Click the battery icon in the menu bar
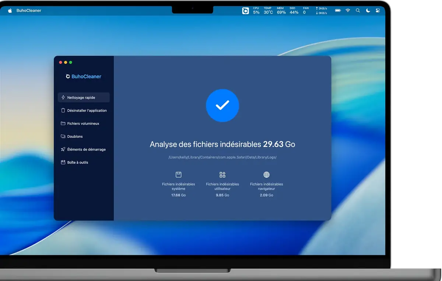 coord(338,11)
